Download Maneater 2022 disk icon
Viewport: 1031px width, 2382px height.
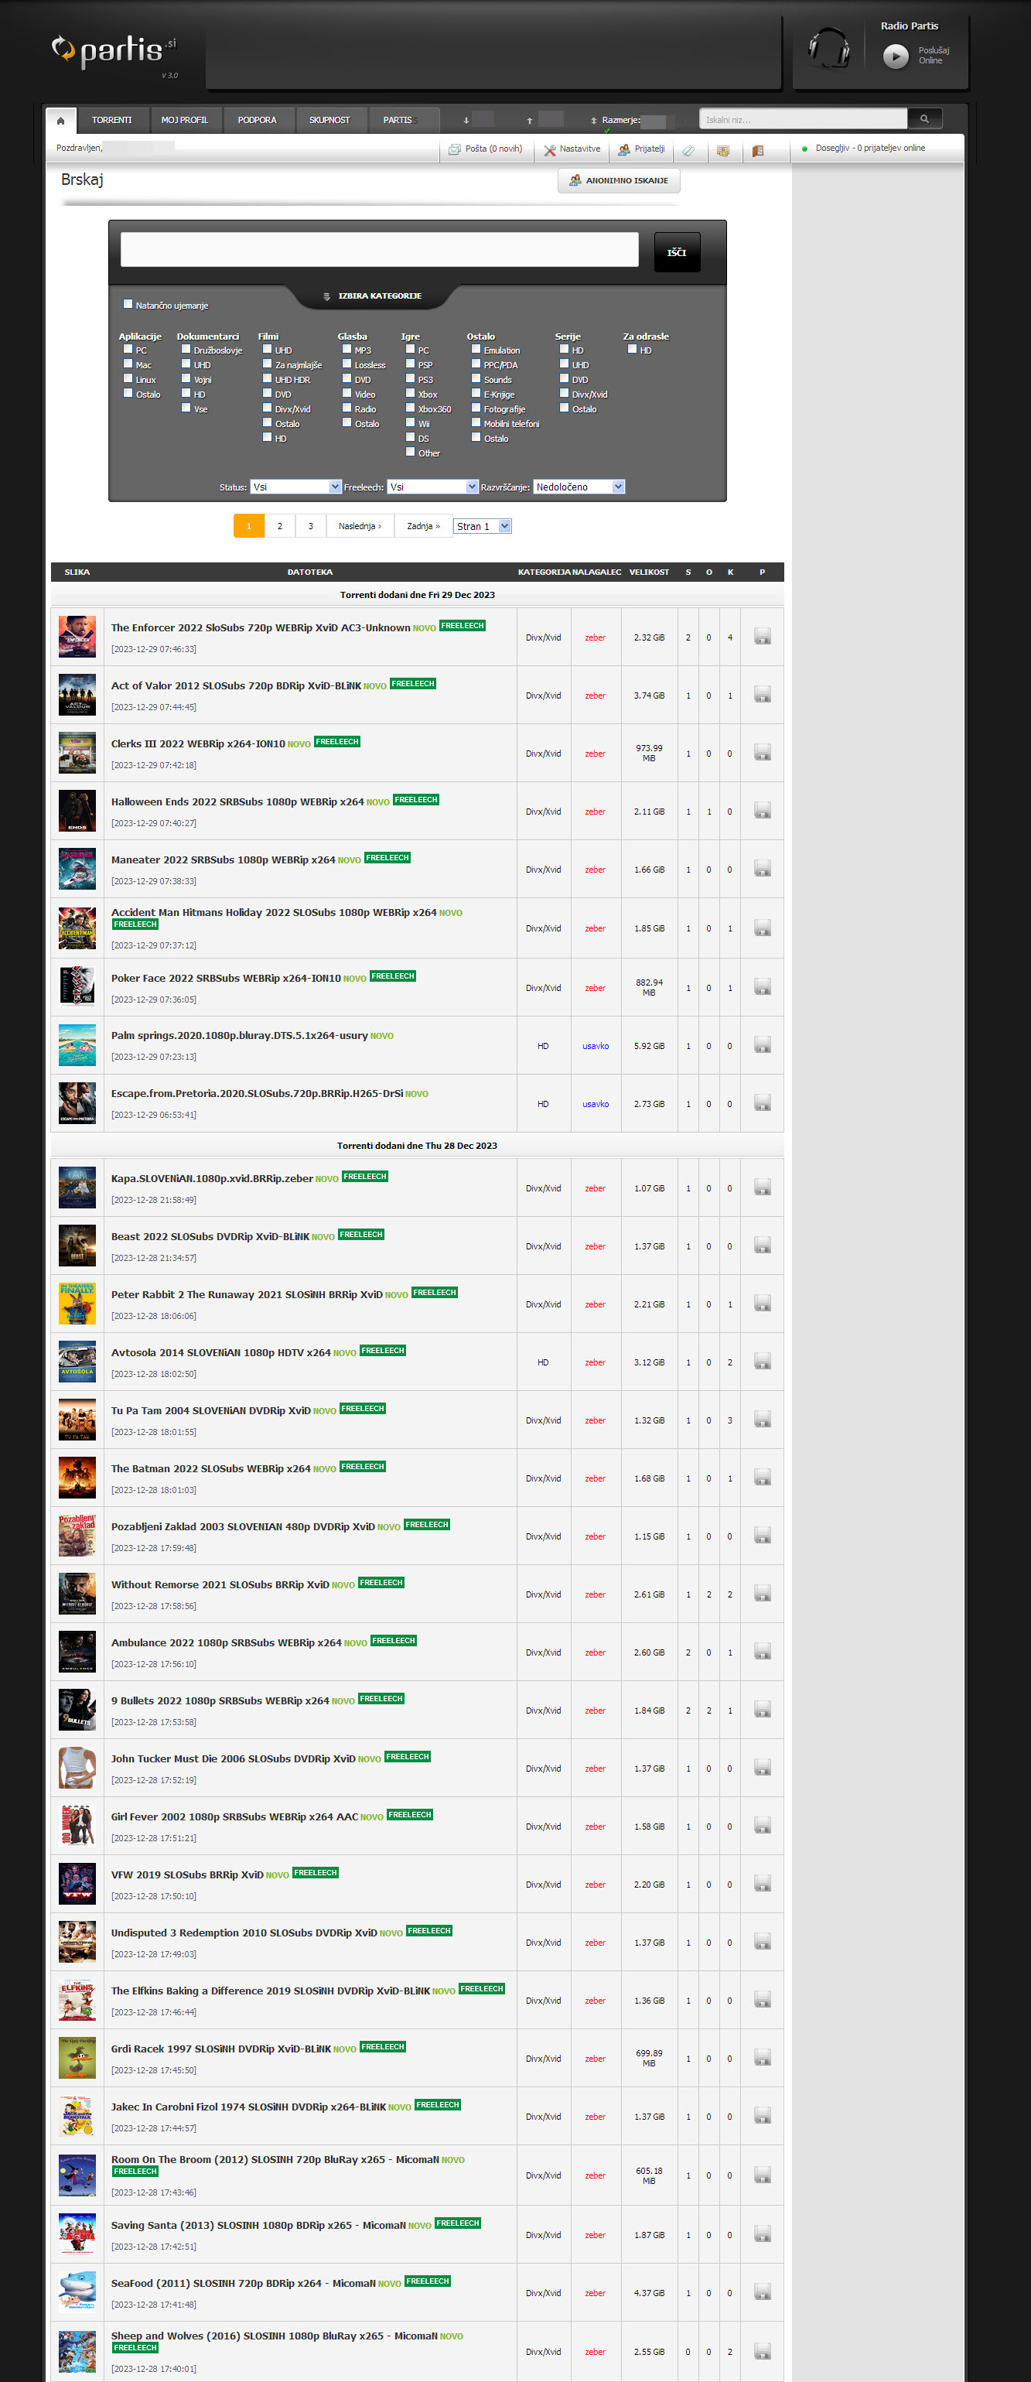click(x=762, y=870)
